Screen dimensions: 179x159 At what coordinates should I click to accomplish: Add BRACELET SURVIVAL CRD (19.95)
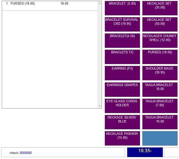(x=122, y=24)
